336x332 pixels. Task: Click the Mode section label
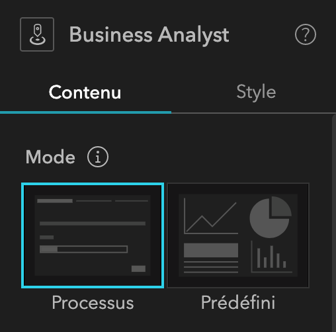[x=50, y=157]
